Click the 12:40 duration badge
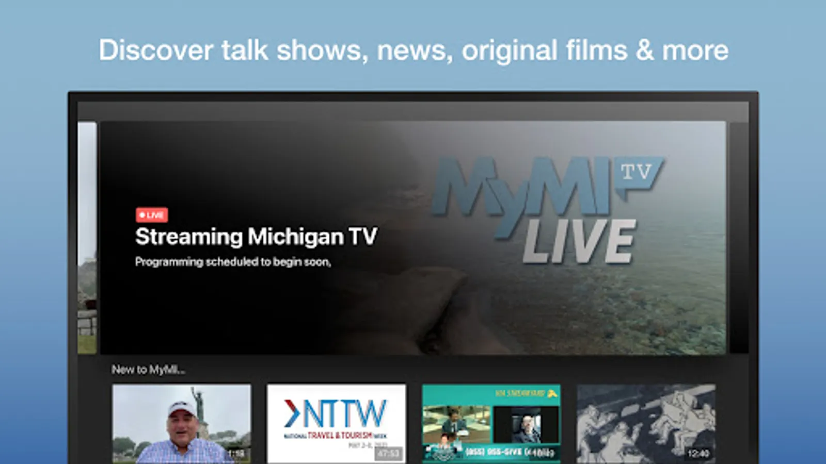Viewport: 826px width, 464px height. (x=698, y=454)
